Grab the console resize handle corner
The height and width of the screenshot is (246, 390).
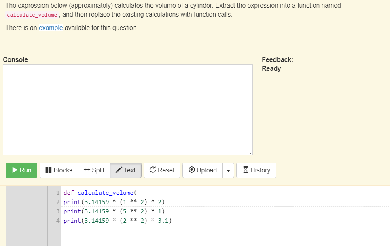coord(250,153)
